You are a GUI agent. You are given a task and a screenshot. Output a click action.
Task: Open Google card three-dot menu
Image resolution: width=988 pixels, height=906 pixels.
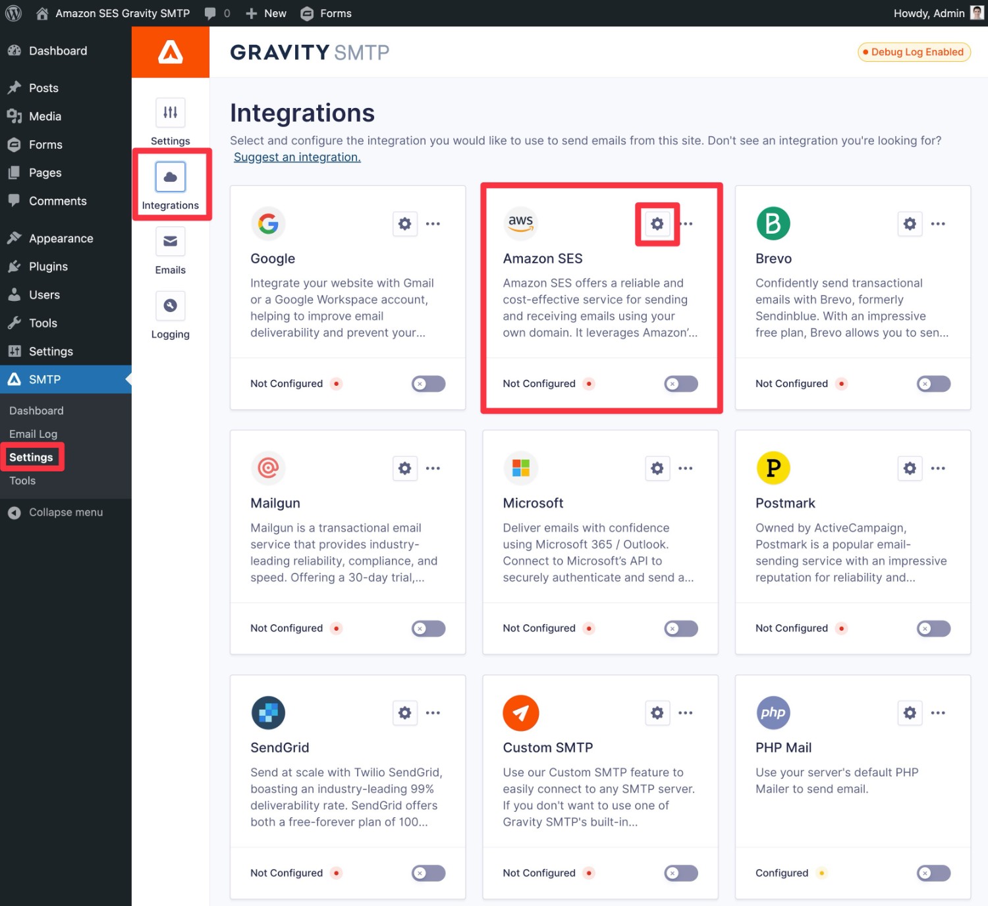[x=433, y=224]
